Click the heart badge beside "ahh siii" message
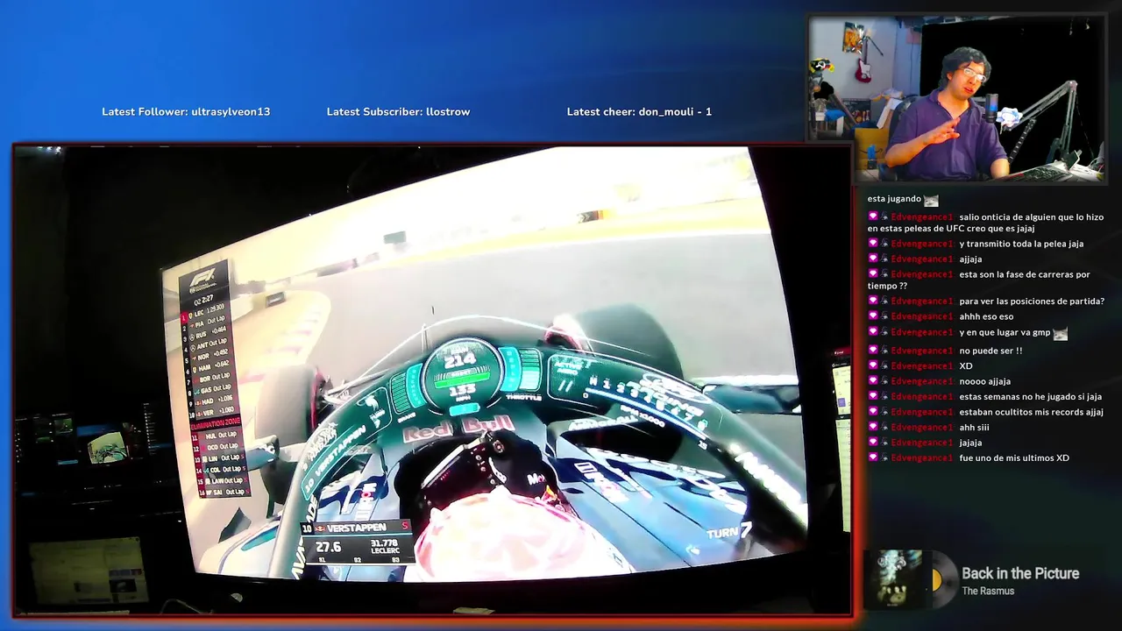The width and height of the screenshot is (1122, 631). coord(873,427)
